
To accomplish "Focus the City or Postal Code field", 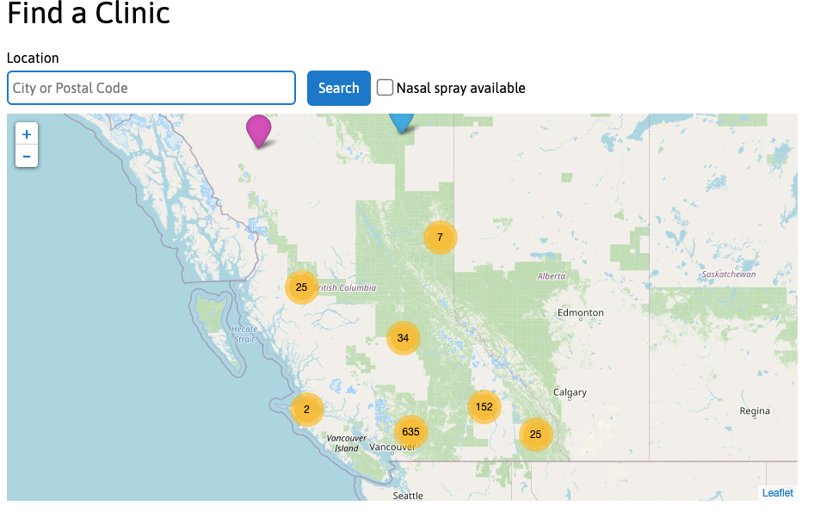I will 151,89.
